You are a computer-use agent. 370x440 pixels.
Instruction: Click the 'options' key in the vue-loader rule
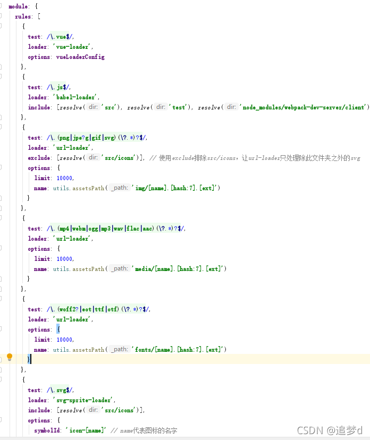click(39, 57)
